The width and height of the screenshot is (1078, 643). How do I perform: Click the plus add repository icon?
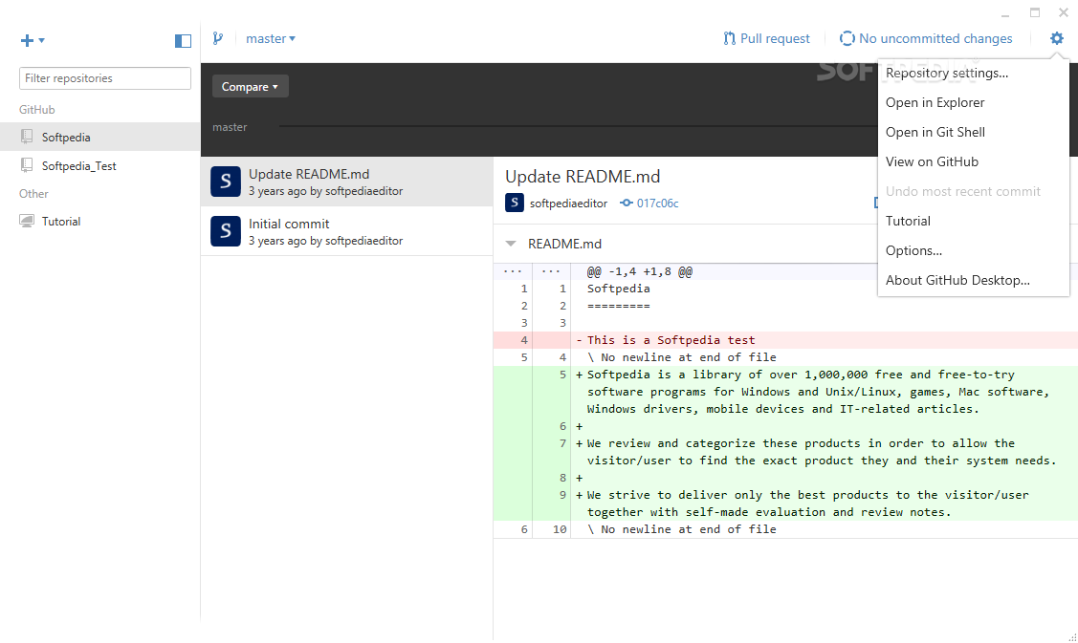(x=28, y=40)
